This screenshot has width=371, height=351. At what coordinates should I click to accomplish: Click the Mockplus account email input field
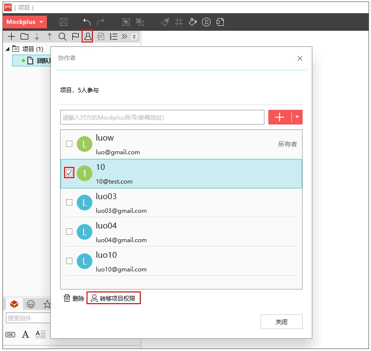point(162,117)
